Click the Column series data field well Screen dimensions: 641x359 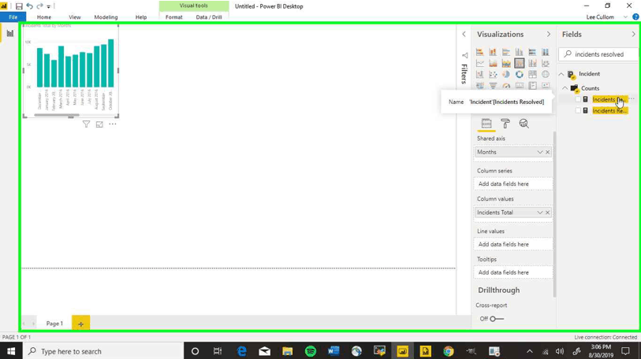coord(513,183)
